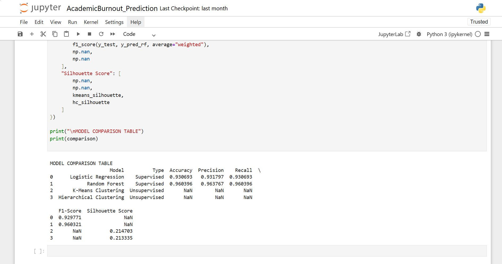Image resolution: width=502 pixels, height=264 pixels.
Task: Click the Trusted notebook button
Action: [x=479, y=22]
